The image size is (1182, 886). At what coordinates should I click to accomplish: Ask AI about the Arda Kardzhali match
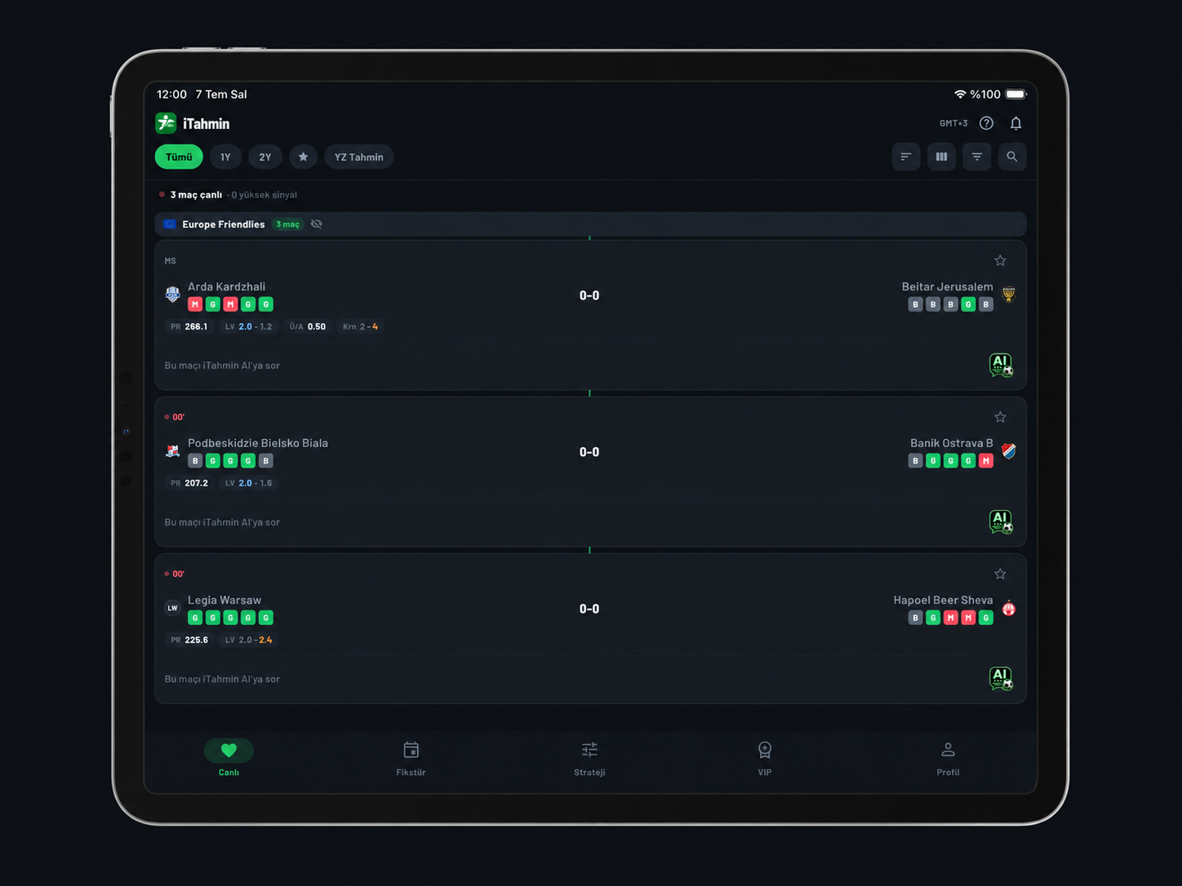point(1001,365)
